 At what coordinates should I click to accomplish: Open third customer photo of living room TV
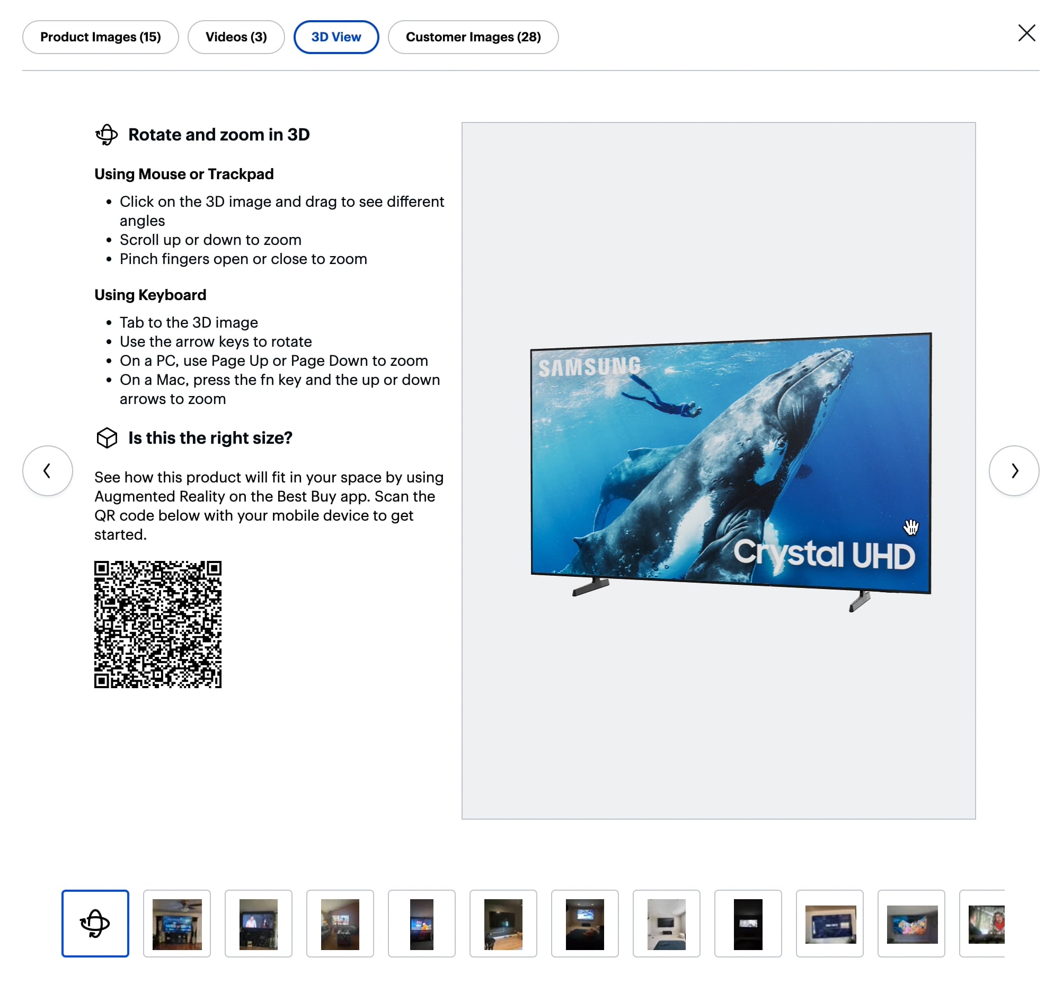pyautogui.click(x=340, y=923)
